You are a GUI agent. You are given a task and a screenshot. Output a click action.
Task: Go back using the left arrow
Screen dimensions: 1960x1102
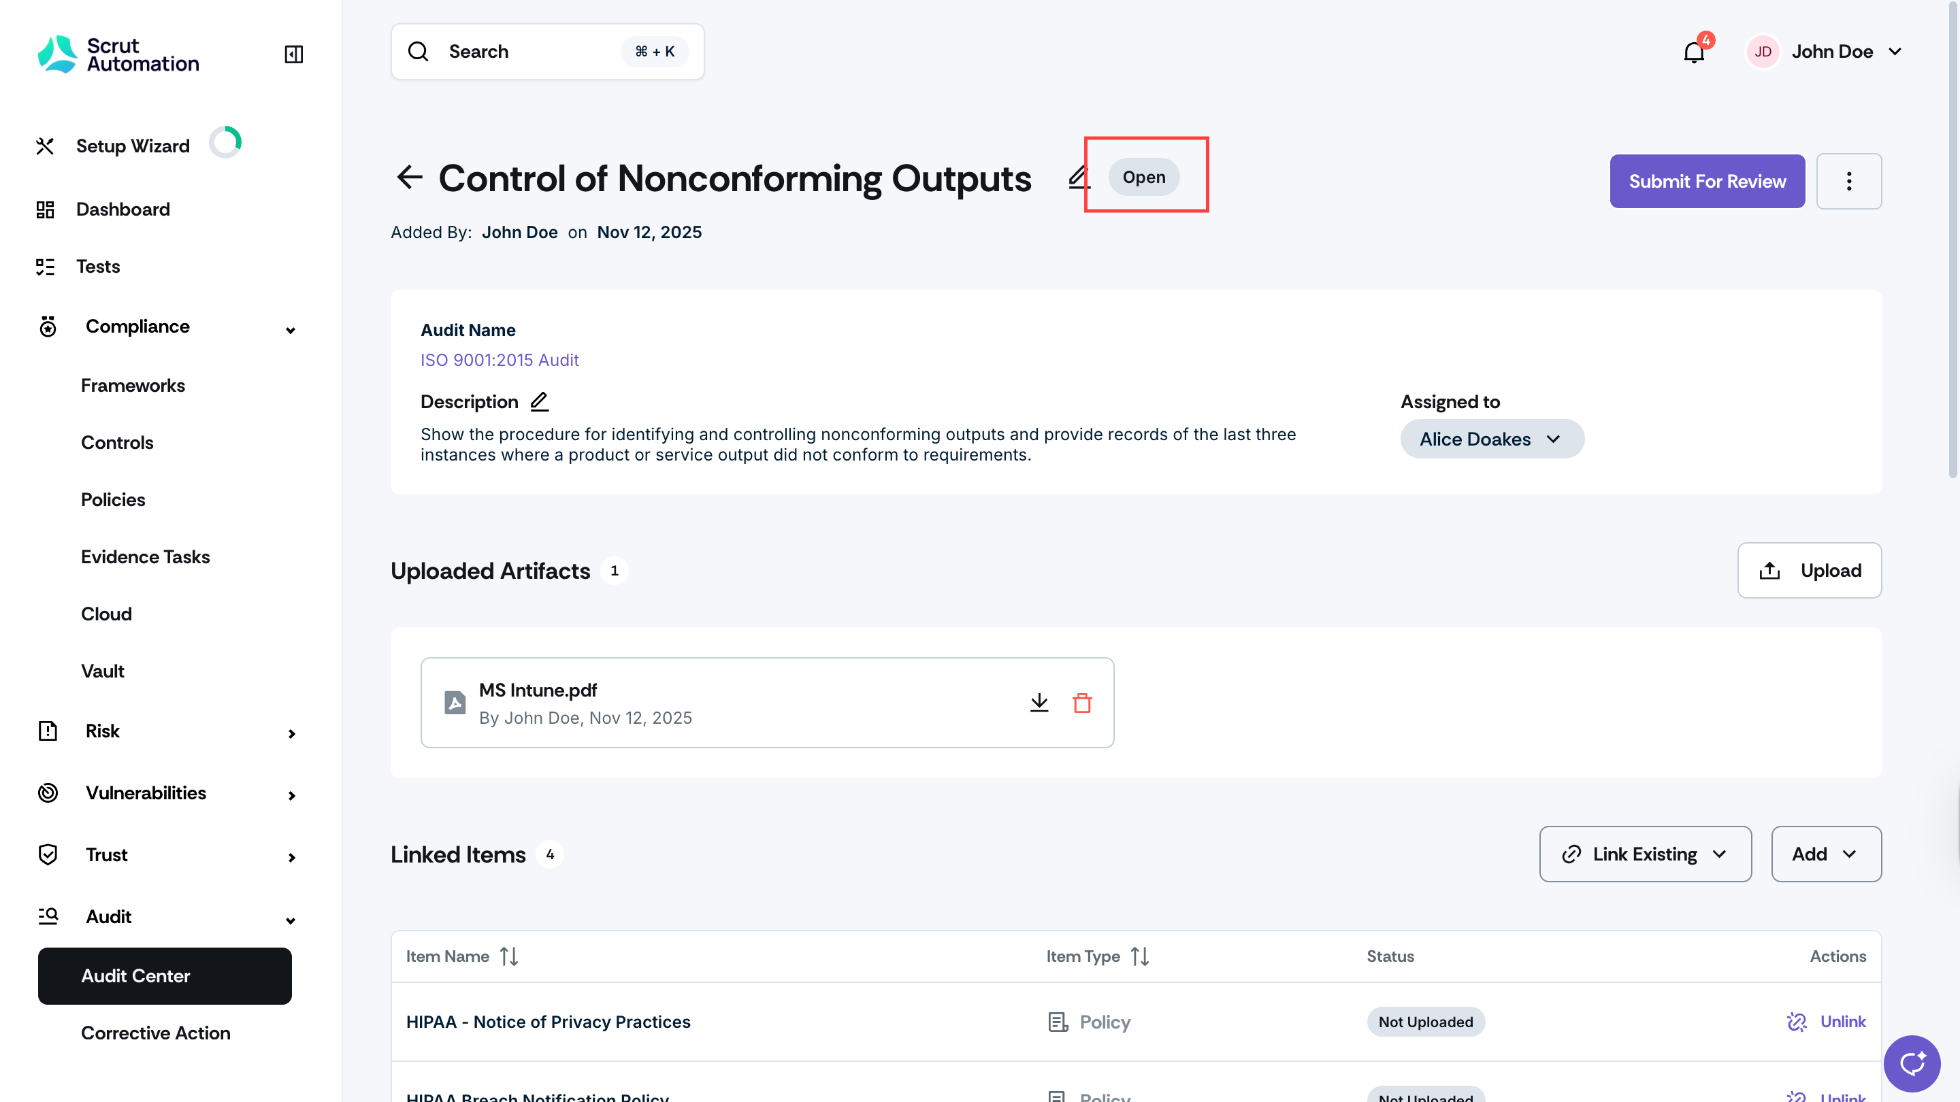click(x=409, y=177)
